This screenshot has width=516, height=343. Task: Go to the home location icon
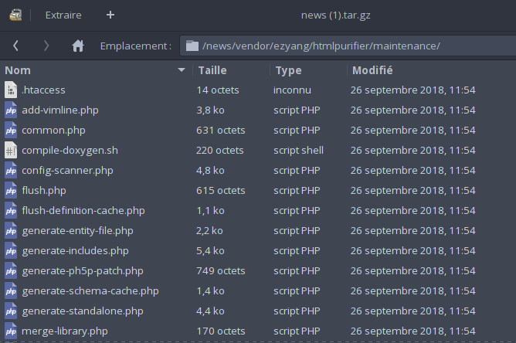(x=78, y=46)
